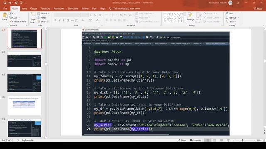Open the Shape Outline menu
The image size is (266, 149).
pos(212,17)
